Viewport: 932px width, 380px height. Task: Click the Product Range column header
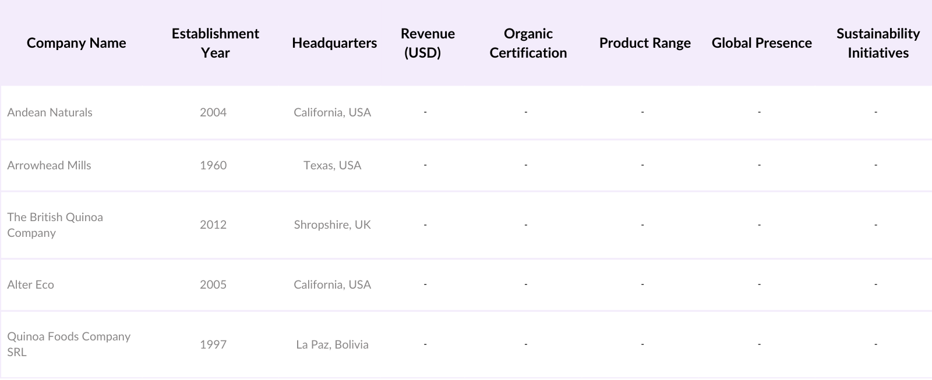point(645,43)
